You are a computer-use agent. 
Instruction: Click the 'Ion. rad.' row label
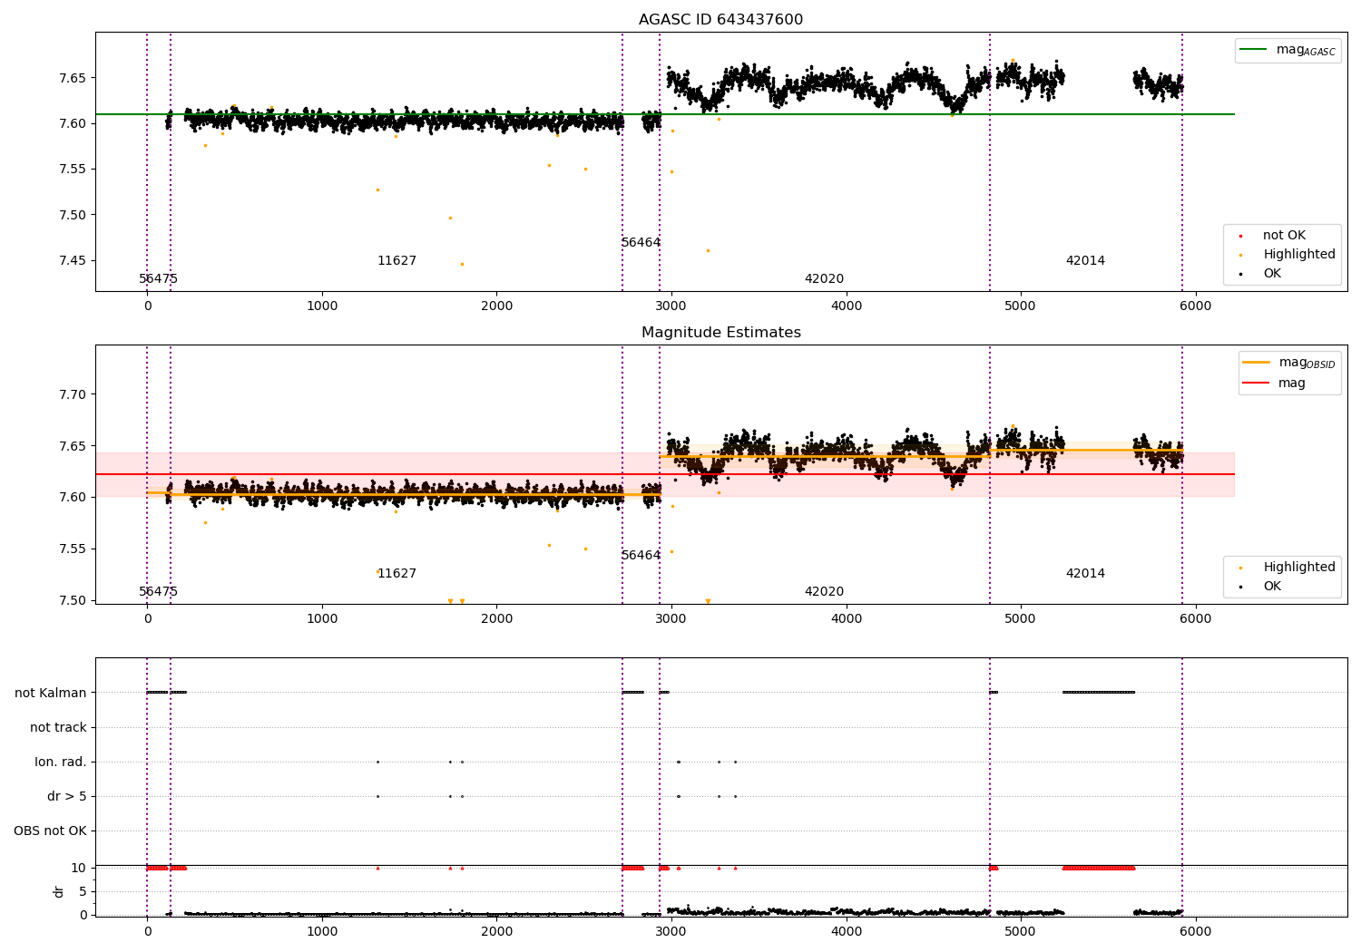tap(61, 763)
